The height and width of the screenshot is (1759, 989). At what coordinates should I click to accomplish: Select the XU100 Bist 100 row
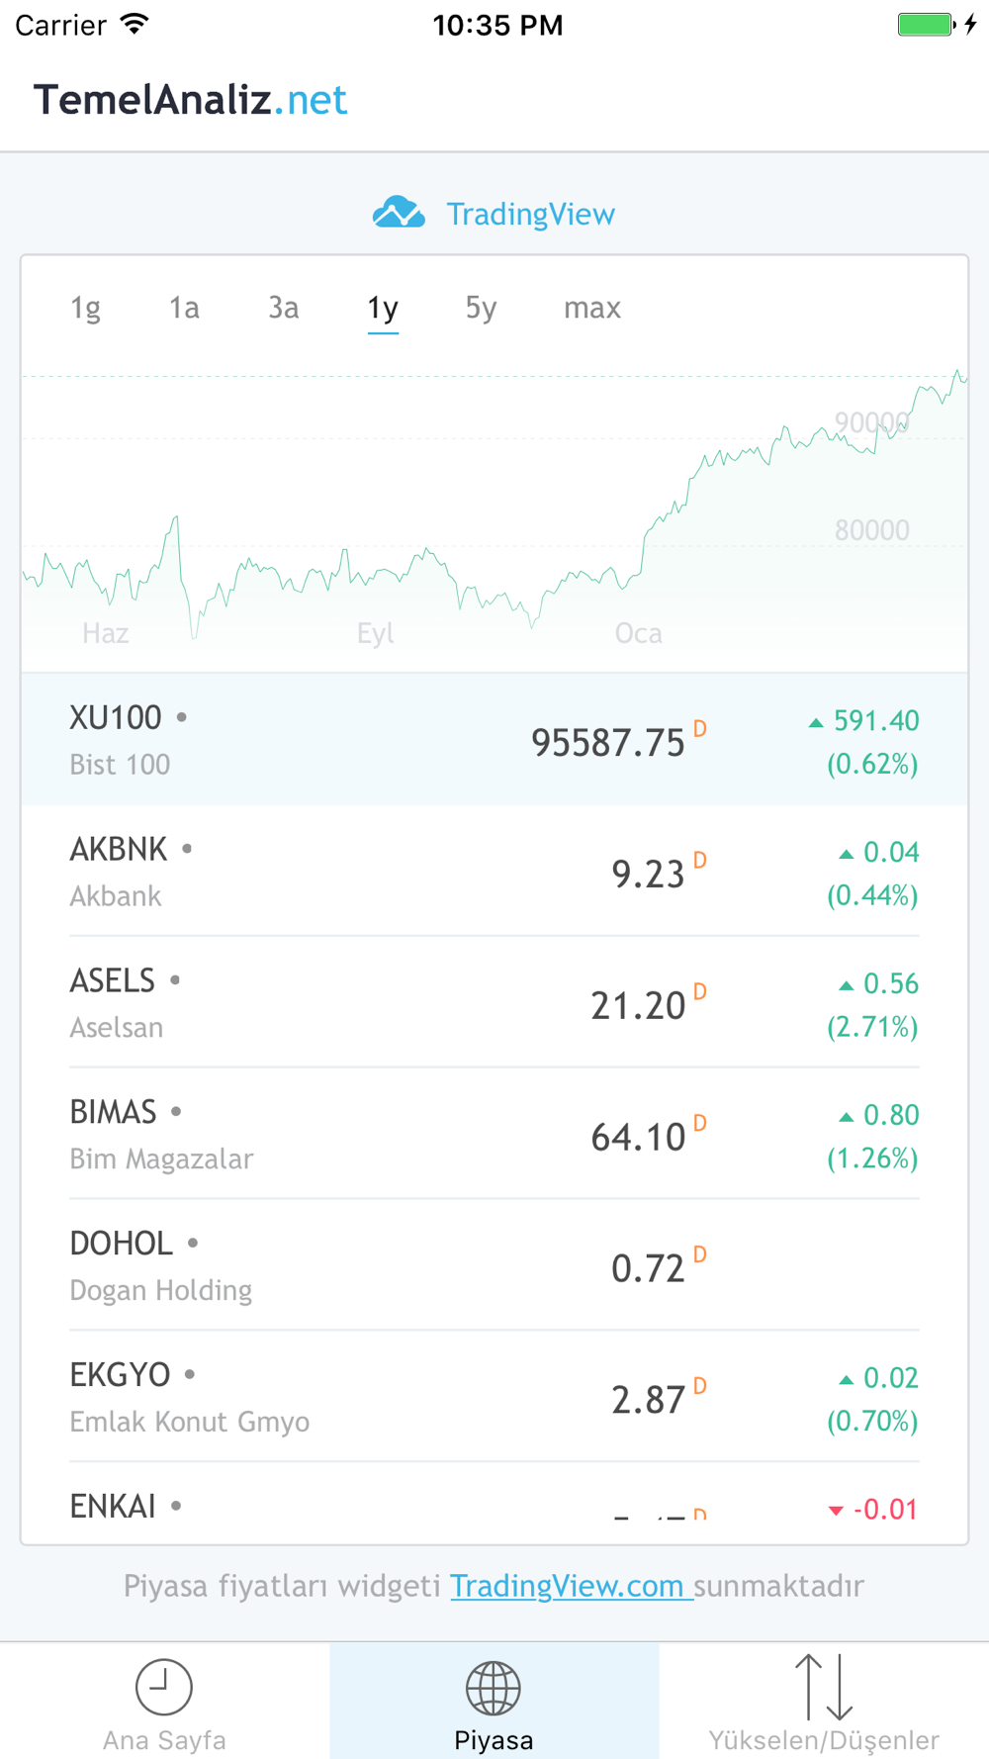click(494, 740)
